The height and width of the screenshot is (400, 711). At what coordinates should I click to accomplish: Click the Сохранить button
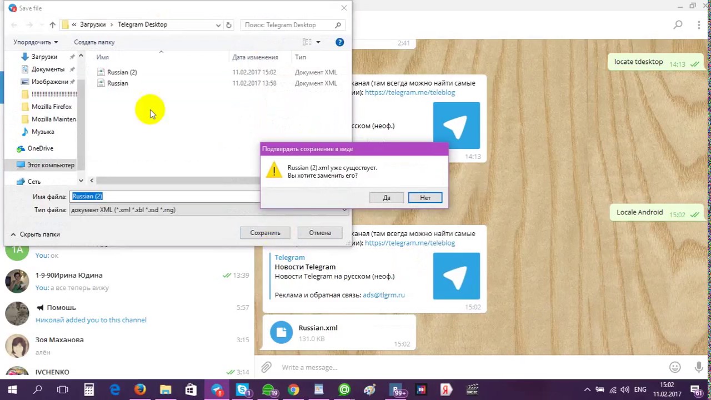click(x=265, y=233)
